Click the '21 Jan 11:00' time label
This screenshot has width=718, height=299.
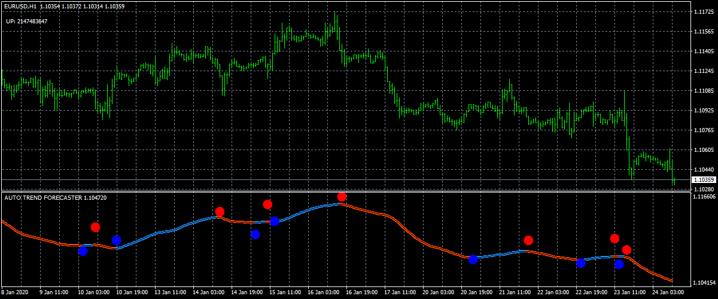point(514,293)
